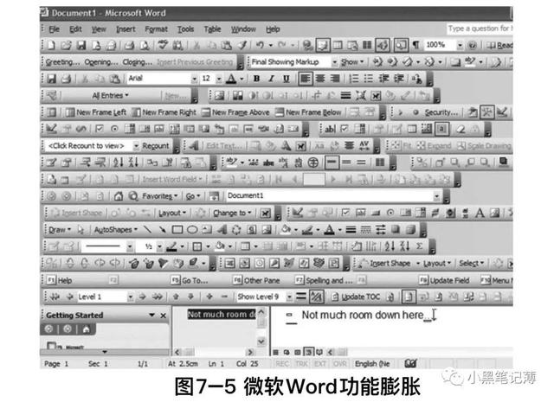The height and width of the screenshot is (402, 554).
Task: Click the Select Objects pointer icon
Action: 81,230
